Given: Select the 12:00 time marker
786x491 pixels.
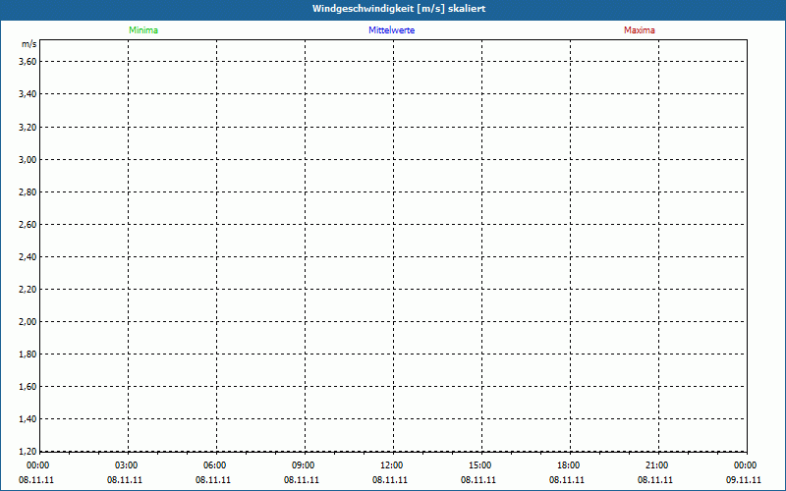Looking at the screenshot, I should (392, 465).
